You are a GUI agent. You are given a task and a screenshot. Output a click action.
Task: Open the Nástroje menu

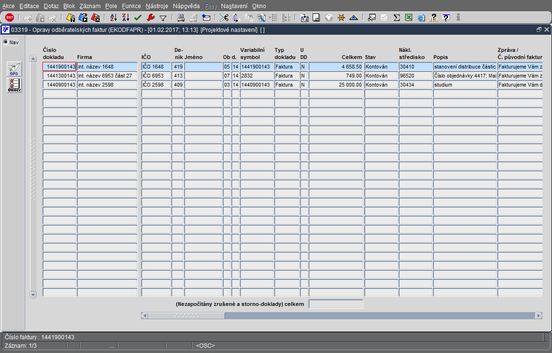pyautogui.click(x=157, y=6)
